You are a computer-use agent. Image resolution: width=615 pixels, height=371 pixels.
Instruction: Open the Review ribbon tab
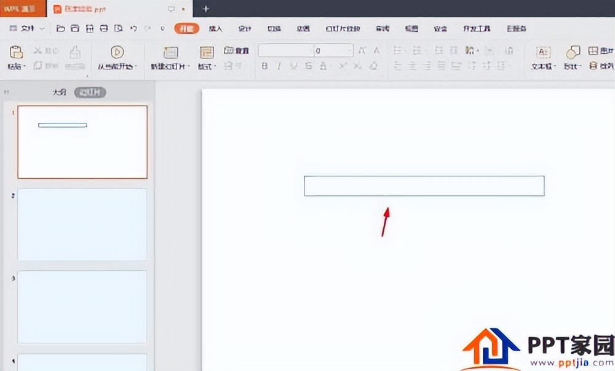coord(383,28)
